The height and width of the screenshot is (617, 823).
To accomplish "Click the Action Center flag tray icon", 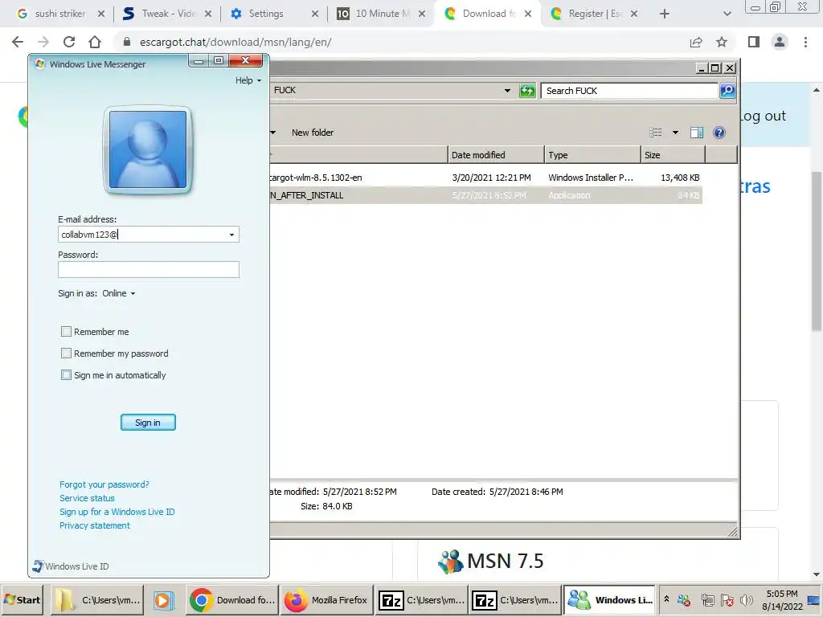I will (x=727, y=599).
